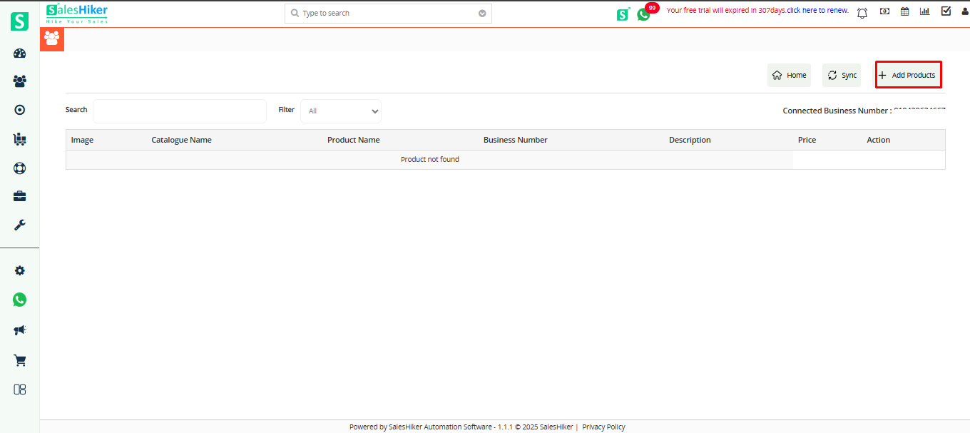Screen dimensions: 970x433
Task: Expand the chevron inside the search bar
Action: pyautogui.click(x=481, y=13)
